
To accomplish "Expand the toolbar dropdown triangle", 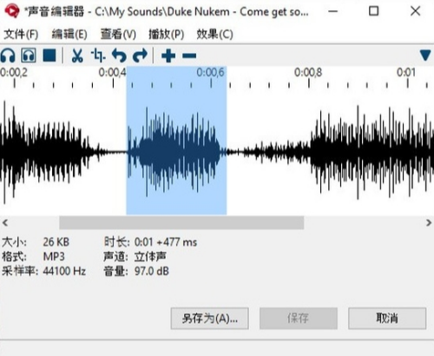I will point(425,56).
